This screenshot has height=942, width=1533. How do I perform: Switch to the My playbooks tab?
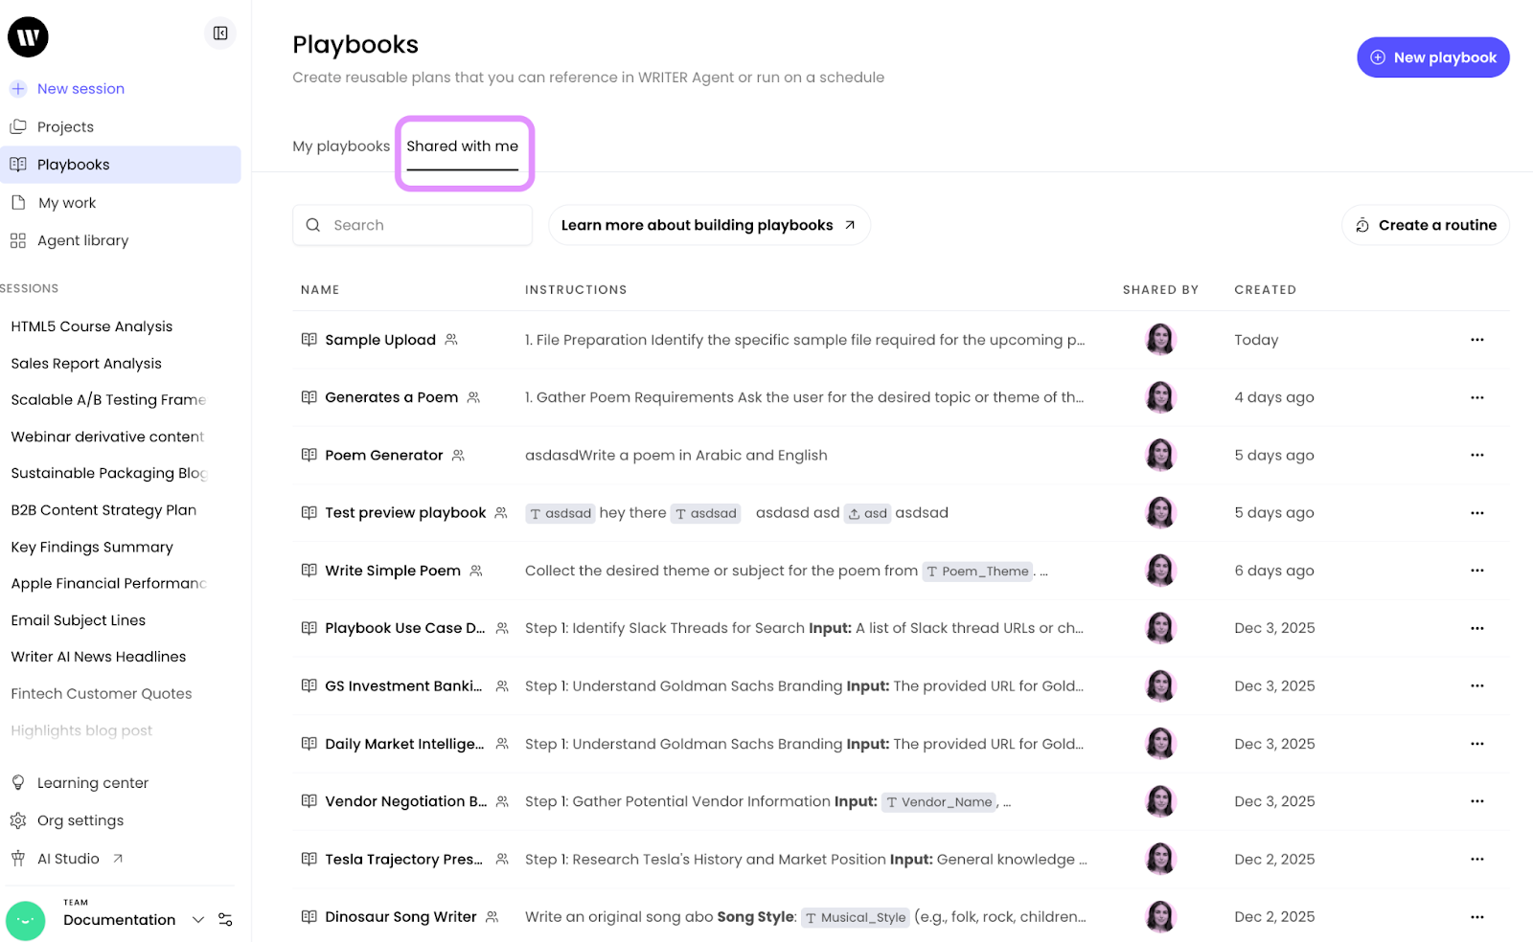pos(341,146)
